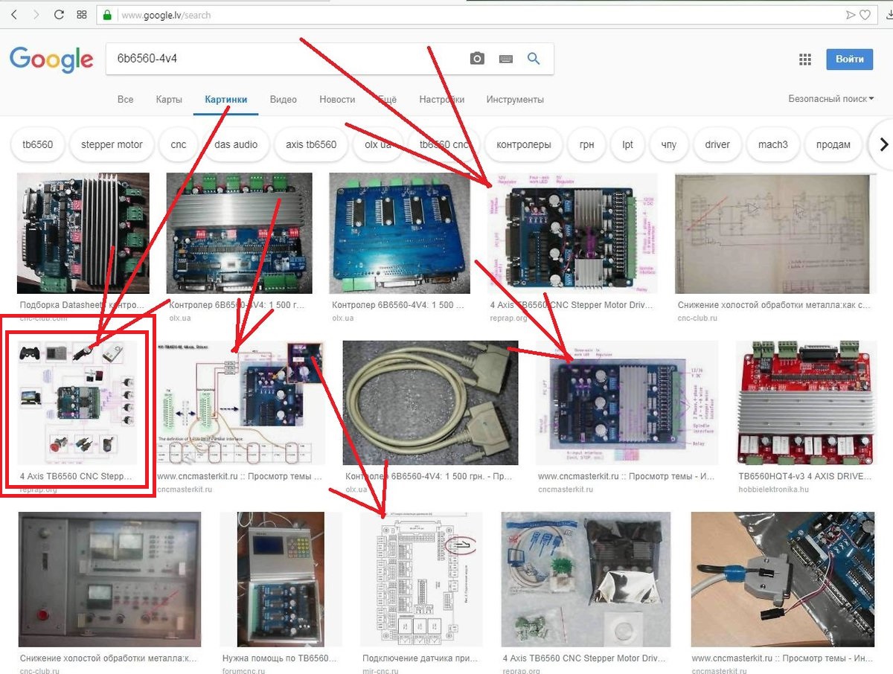Open the Нужна помощь по TB6560 thumbnail
Screen dimensions: 893x674
pos(280,580)
